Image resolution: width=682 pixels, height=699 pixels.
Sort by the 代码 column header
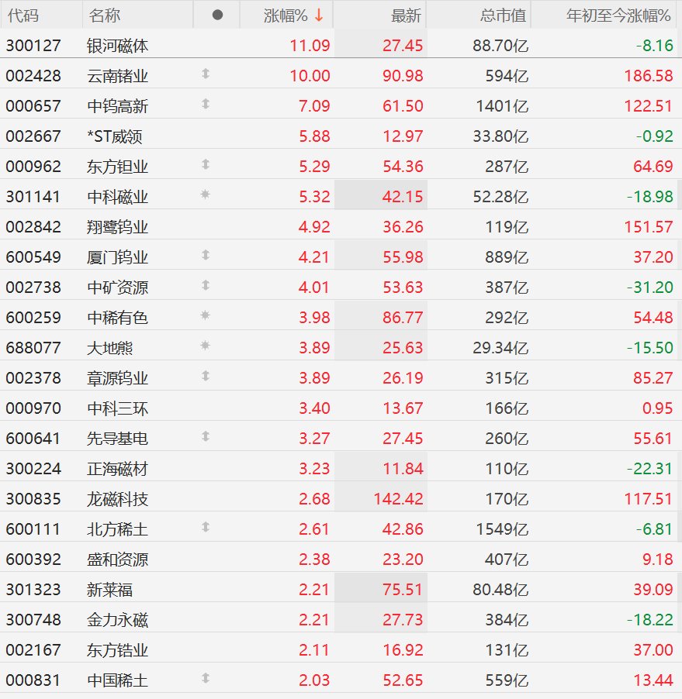[x=23, y=15]
